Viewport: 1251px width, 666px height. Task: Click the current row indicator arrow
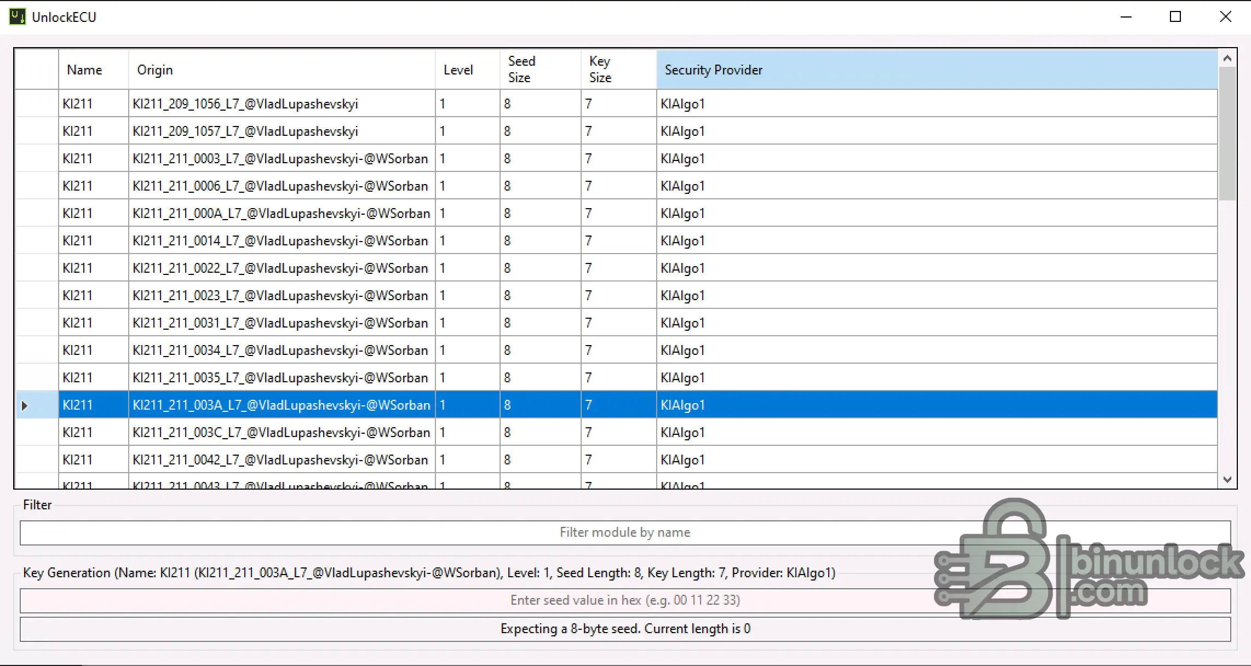[24, 405]
